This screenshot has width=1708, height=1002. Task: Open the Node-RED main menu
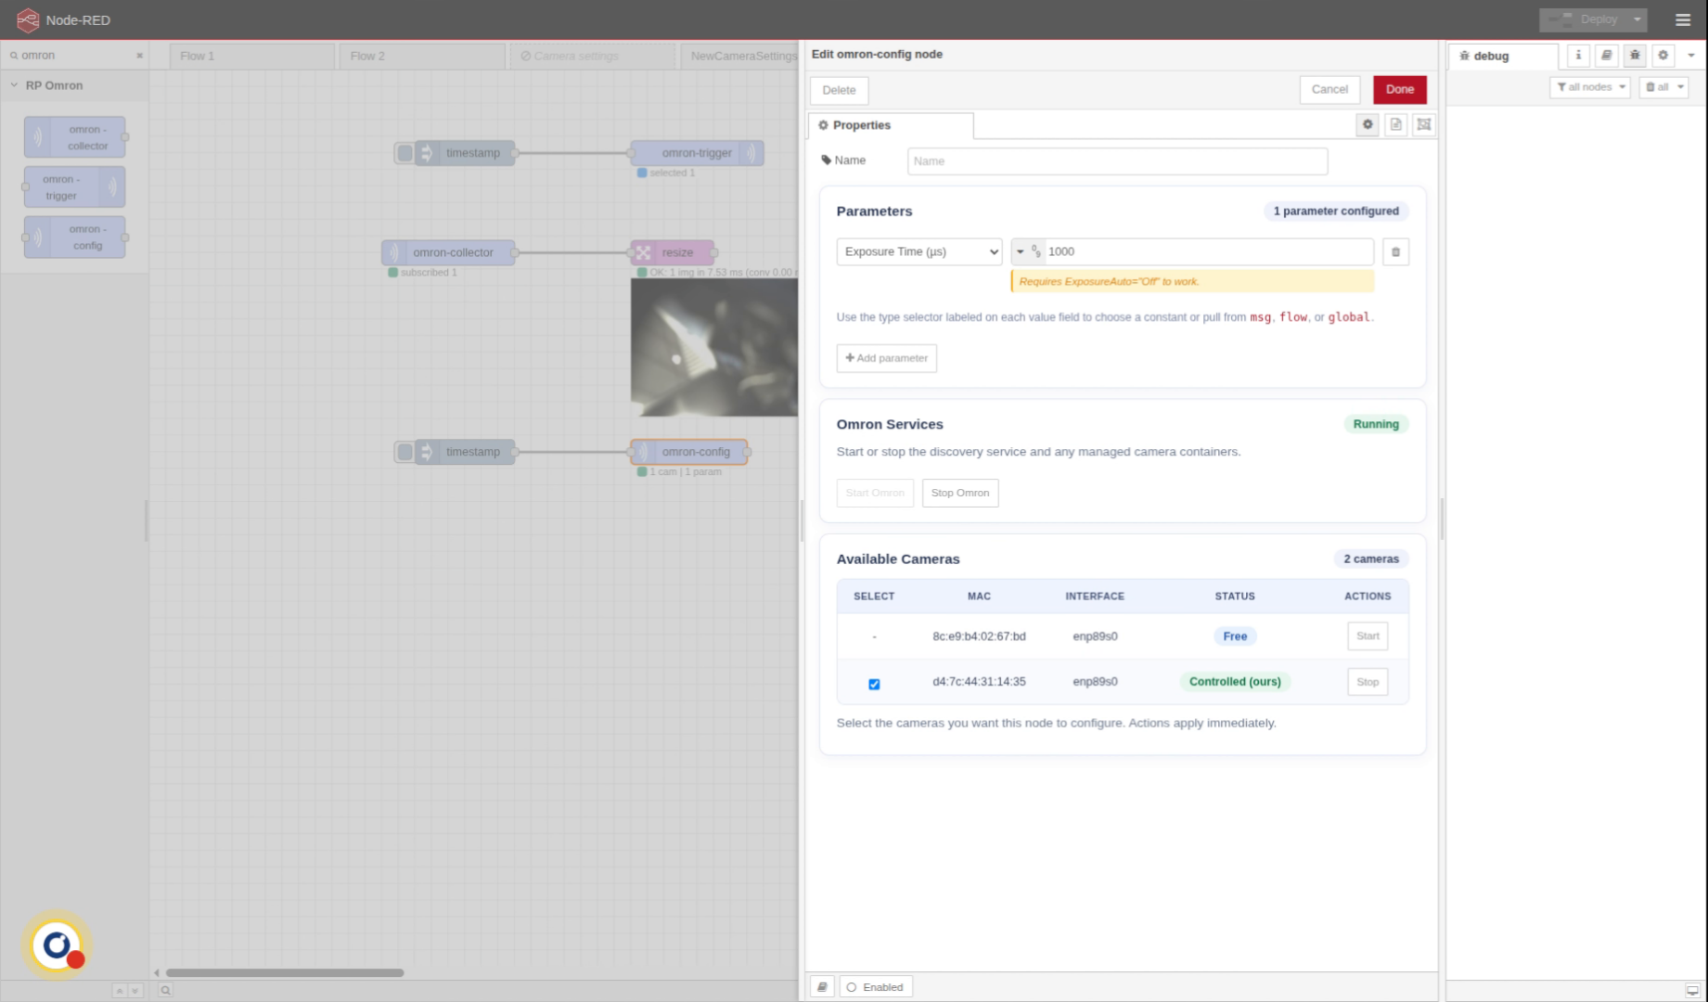(x=1682, y=19)
